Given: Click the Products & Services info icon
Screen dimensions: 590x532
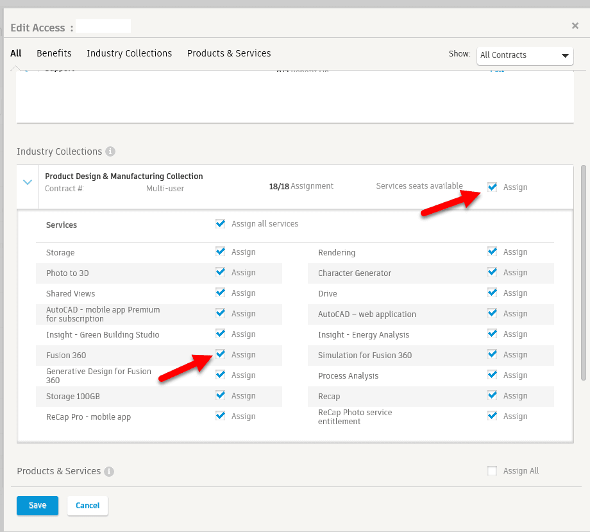Looking at the screenshot, I should [109, 472].
